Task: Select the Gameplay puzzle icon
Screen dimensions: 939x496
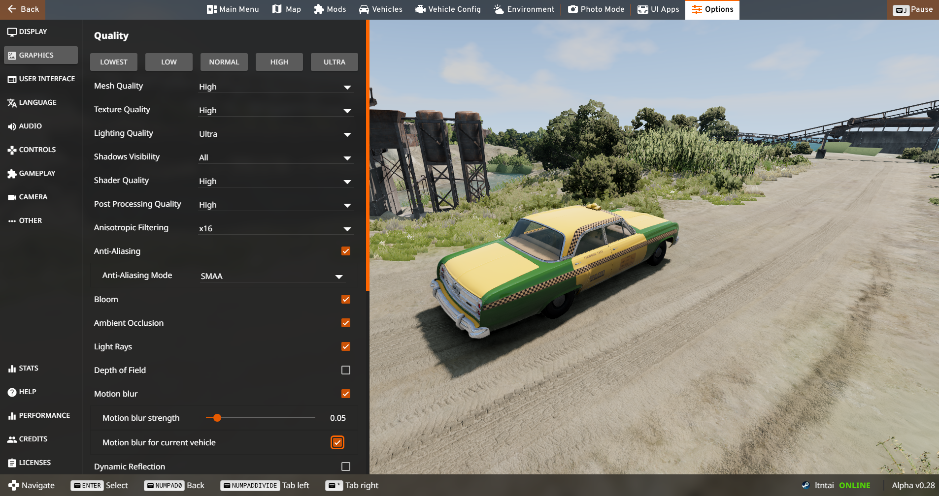Action: 12,174
